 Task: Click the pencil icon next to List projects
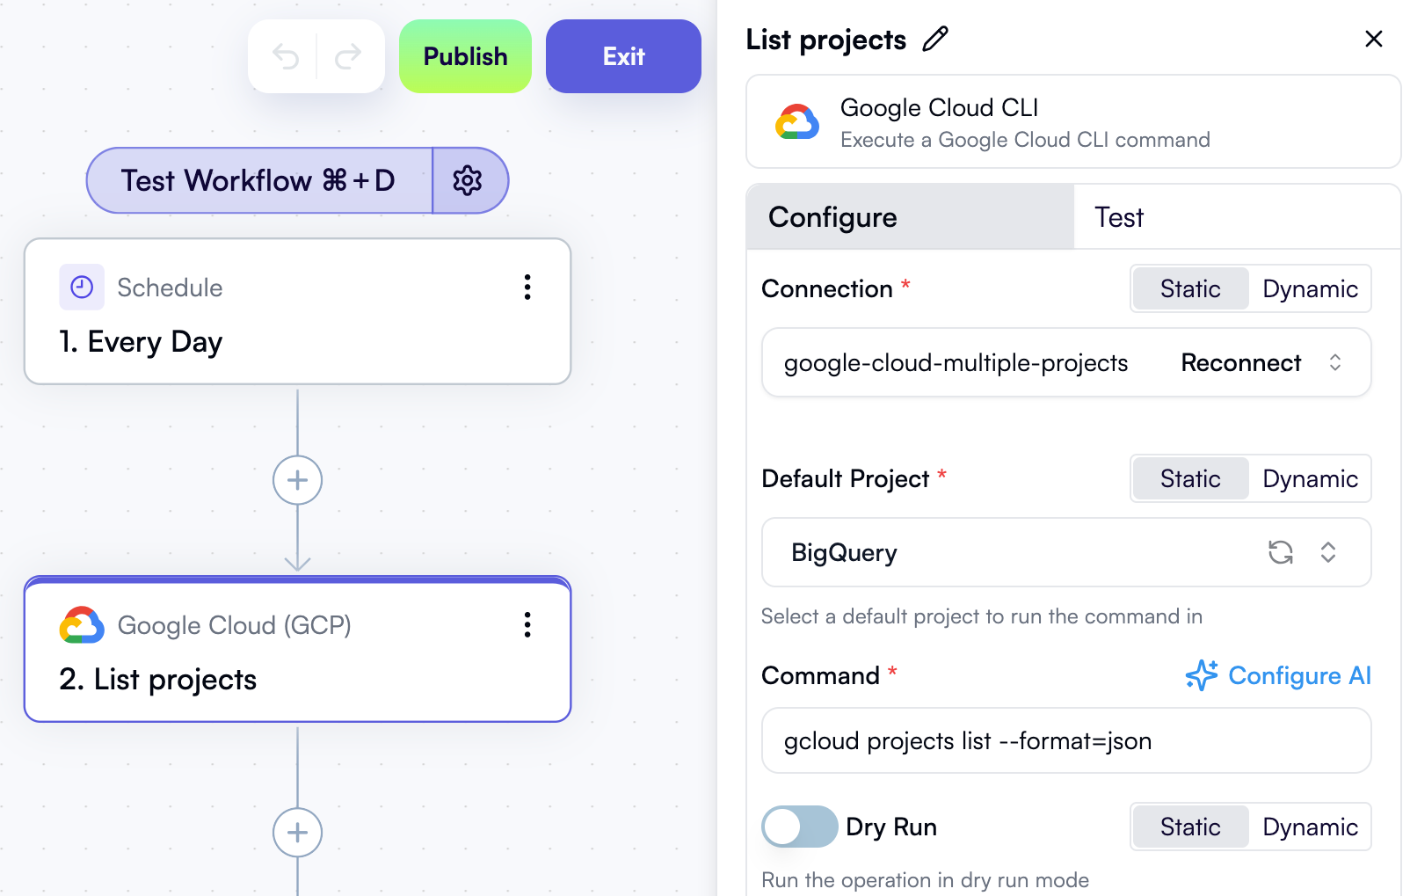pyautogui.click(x=935, y=39)
